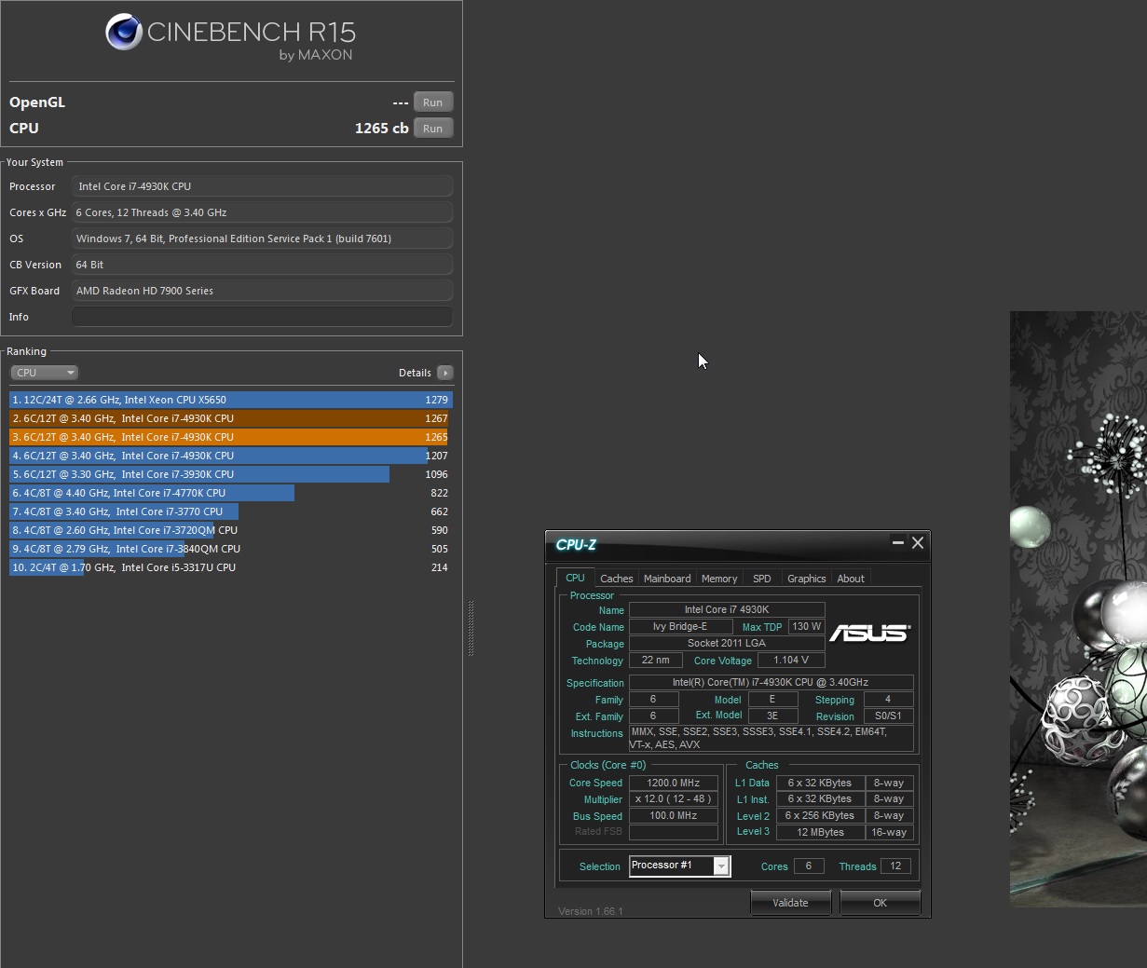Click the ASUS logo in CPU-Z
The height and width of the screenshot is (968, 1147).
[x=869, y=633]
